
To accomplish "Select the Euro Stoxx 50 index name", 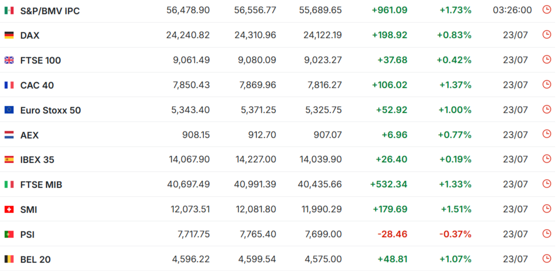I will (50, 110).
